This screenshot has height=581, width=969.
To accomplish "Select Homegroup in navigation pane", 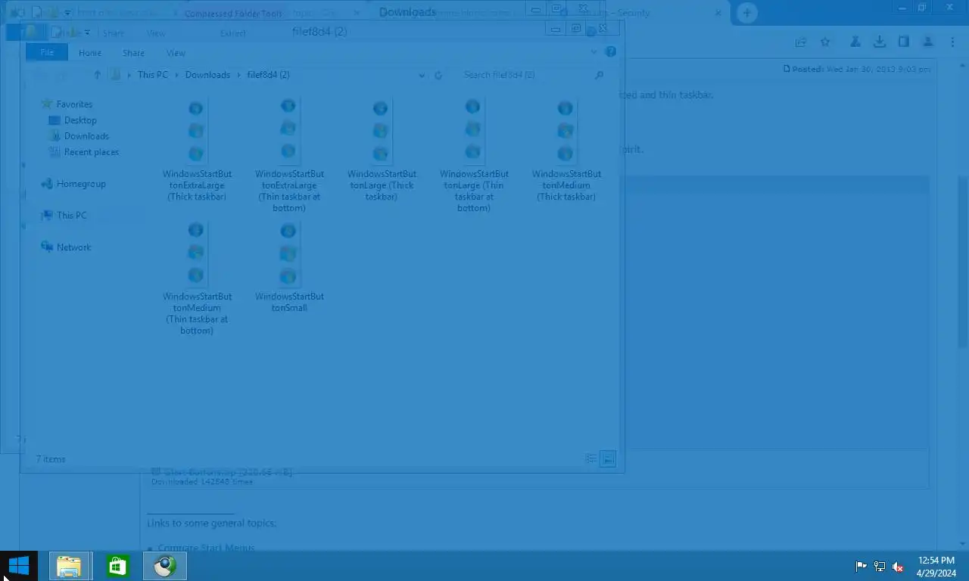I will coord(81,184).
